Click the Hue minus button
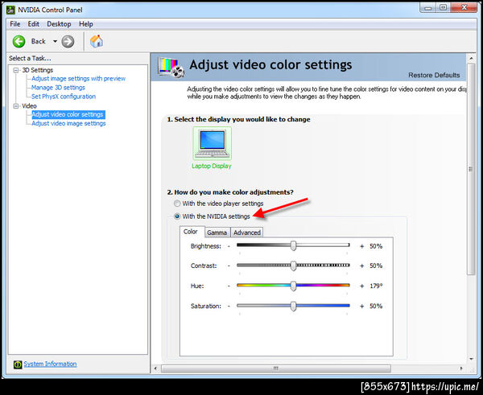Viewport: 483px width, 395px height. [x=229, y=286]
